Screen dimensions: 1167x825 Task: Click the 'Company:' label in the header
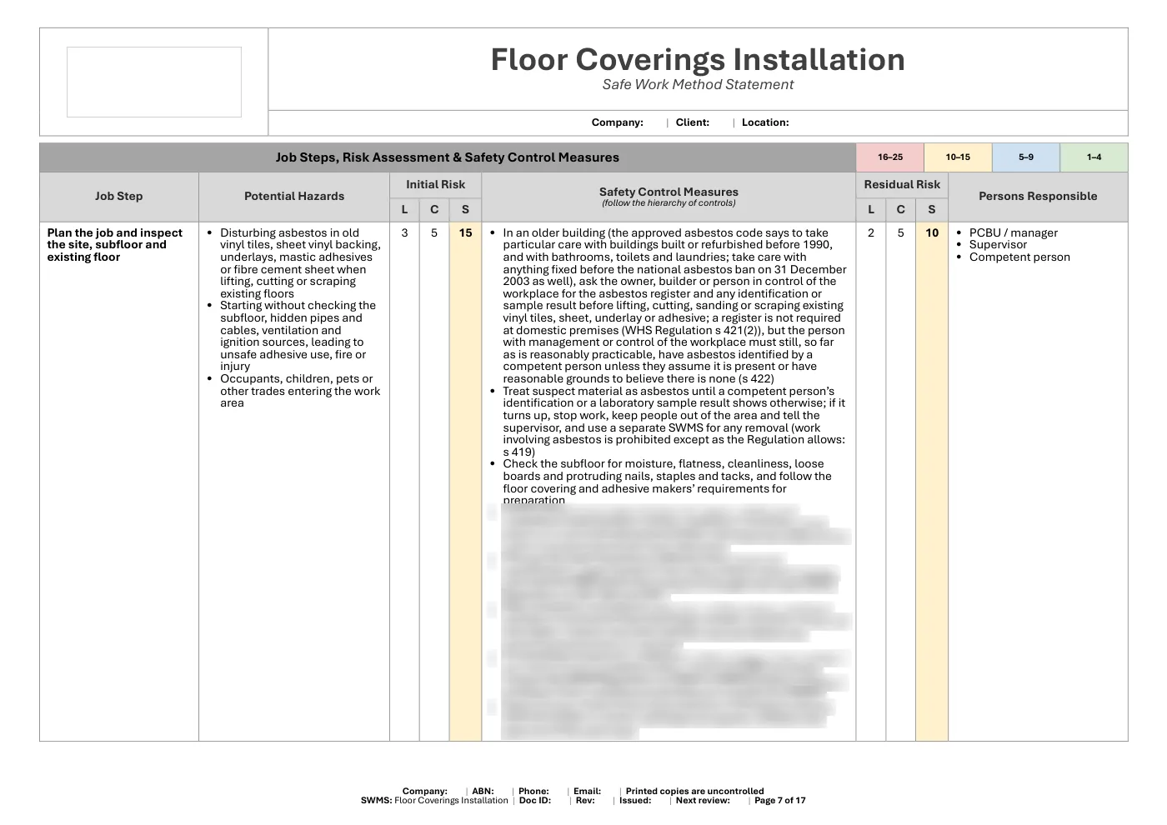click(x=618, y=122)
